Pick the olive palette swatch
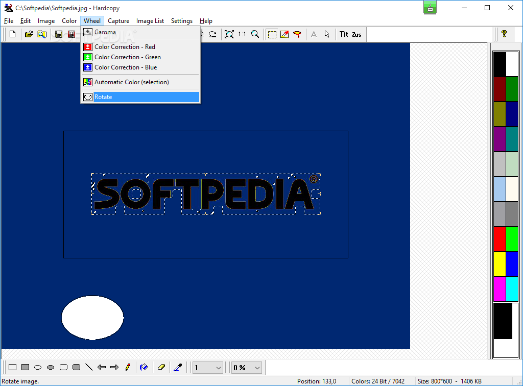 point(500,114)
